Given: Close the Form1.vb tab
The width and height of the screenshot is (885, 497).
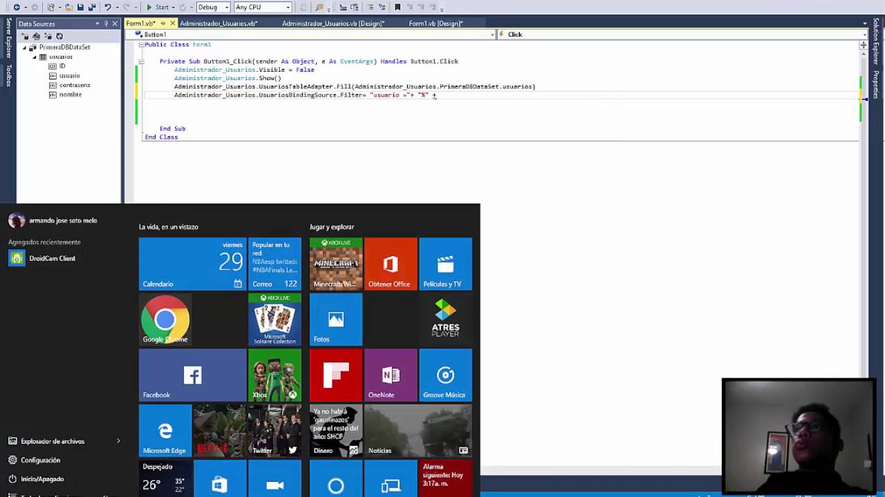Looking at the screenshot, I should point(172,23).
